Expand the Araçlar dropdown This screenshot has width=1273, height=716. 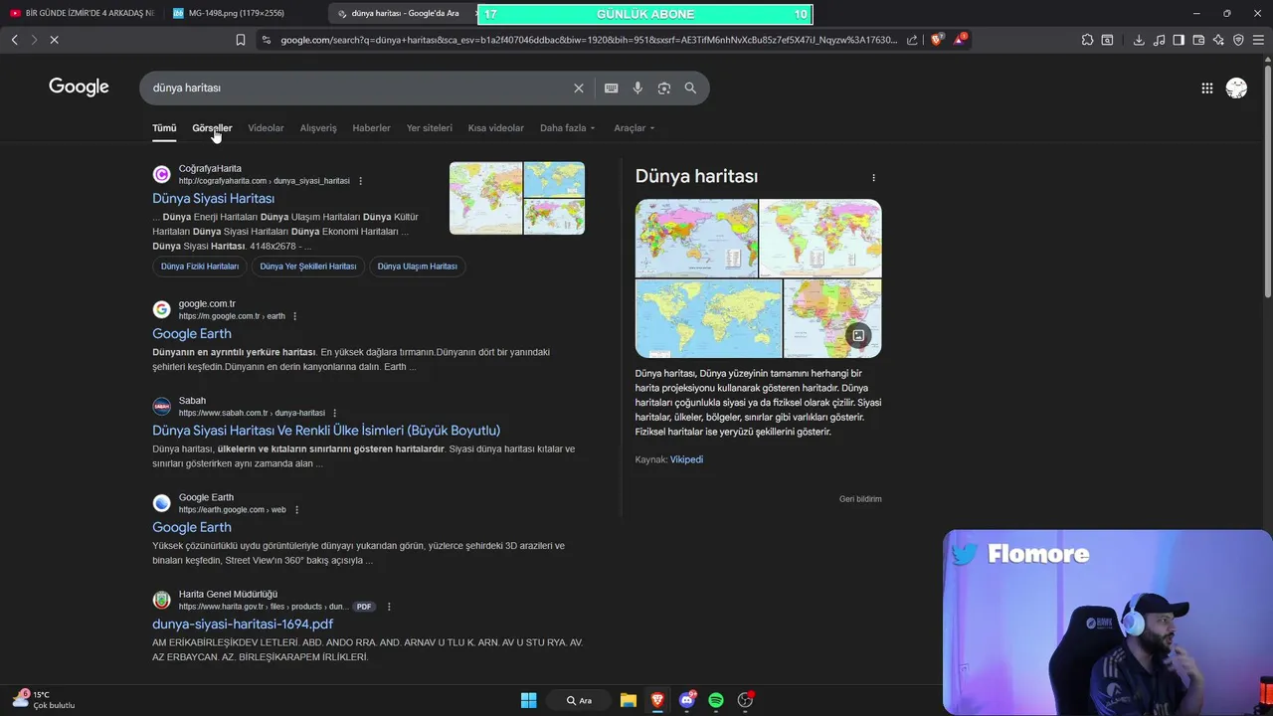635,128
